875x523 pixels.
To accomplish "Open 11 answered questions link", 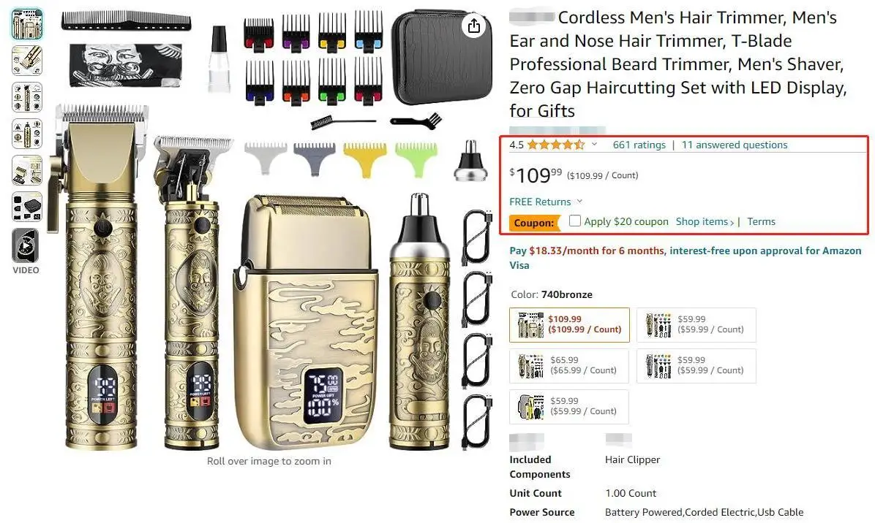I will [x=735, y=145].
